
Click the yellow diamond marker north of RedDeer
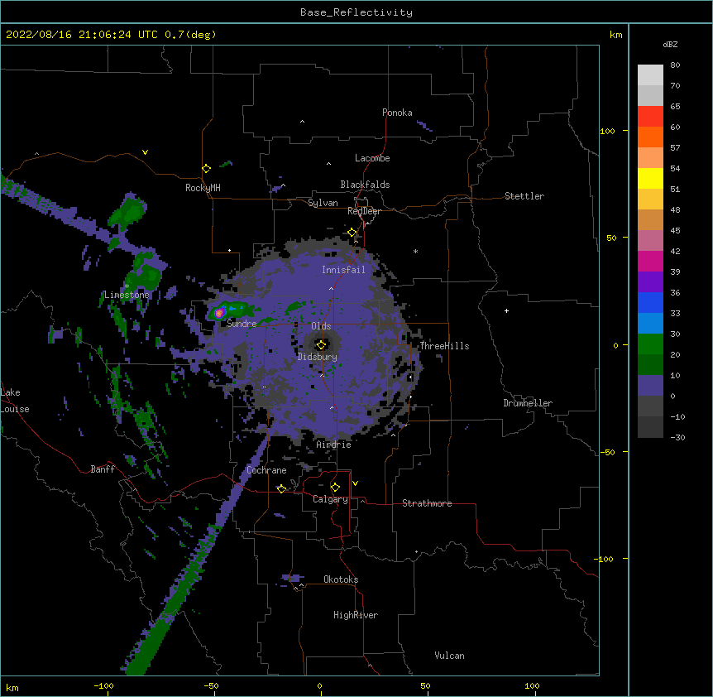(352, 233)
